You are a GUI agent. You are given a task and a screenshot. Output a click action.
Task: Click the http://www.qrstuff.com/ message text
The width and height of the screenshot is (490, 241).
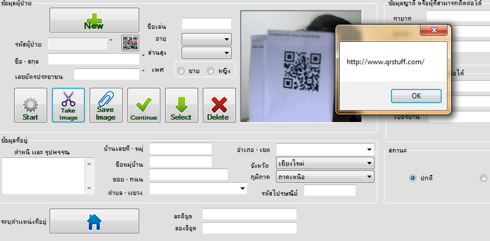(385, 62)
